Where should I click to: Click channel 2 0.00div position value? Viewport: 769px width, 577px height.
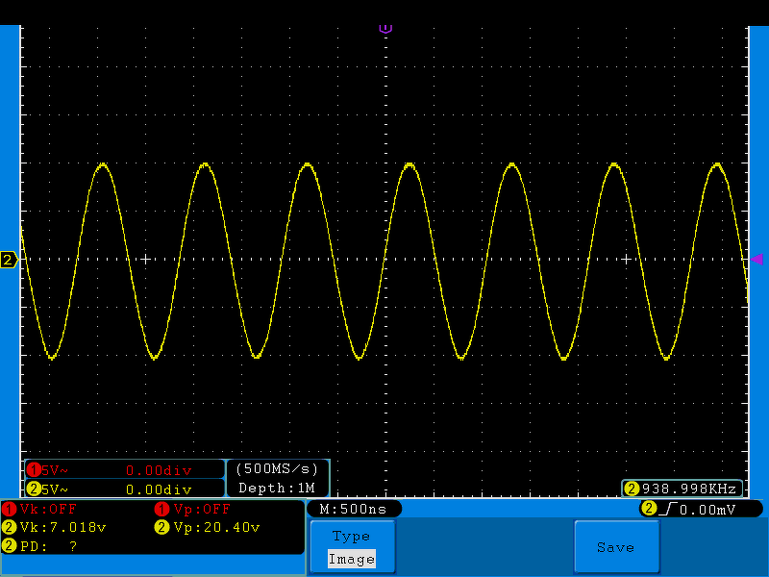click(x=159, y=489)
